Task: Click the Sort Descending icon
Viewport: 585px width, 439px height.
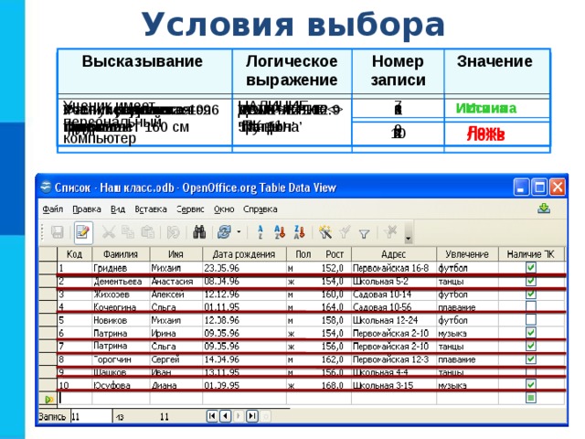Action: [x=300, y=232]
